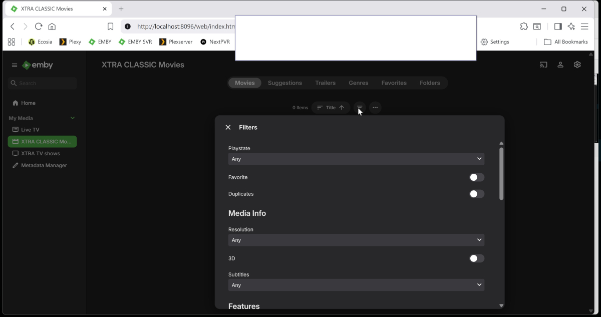601x317 pixels.
Task: Switch to the Genres tab
Action: click(359, 83)
